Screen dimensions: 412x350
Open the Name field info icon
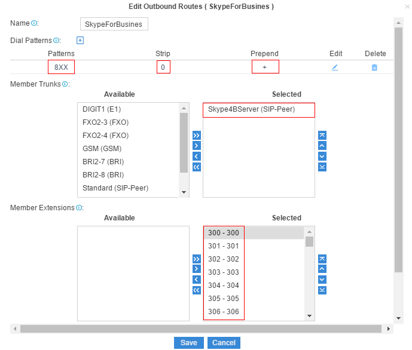pos(34,23)
